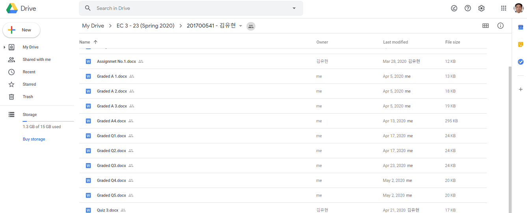Click the account profile picture
Viewport: 527px width, 213px height.
(519, 8)
